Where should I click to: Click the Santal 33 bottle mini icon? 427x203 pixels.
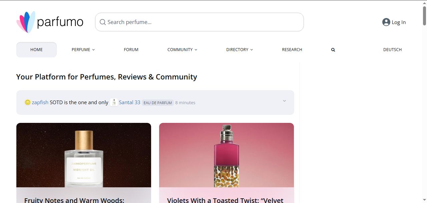(114, 103)
